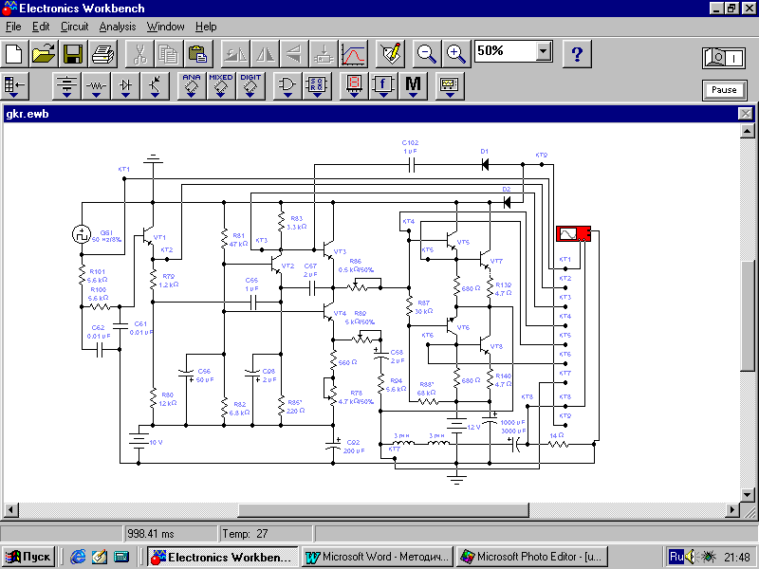Open the Transistors parts bin

155,86
